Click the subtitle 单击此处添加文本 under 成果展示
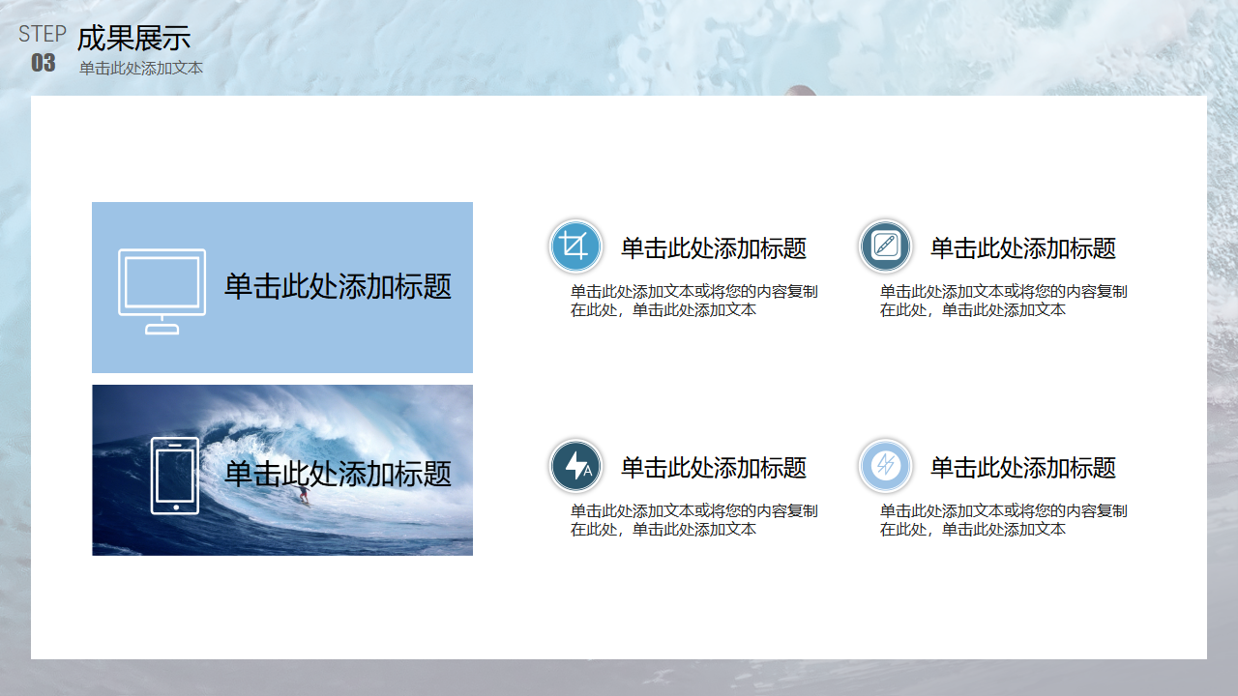Viewport: 1238px width, 696px height. [x=141, y=69]
